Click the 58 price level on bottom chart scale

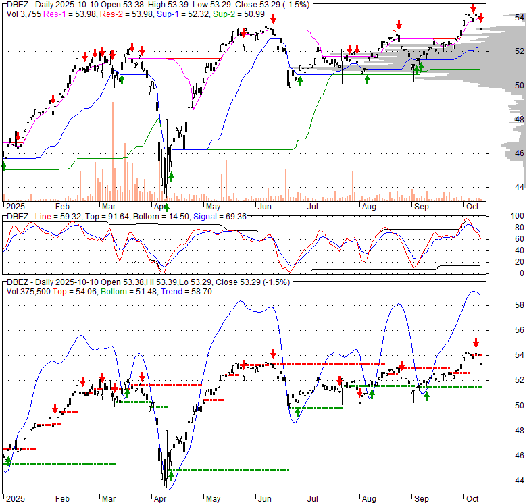click(x=519, y=305)
